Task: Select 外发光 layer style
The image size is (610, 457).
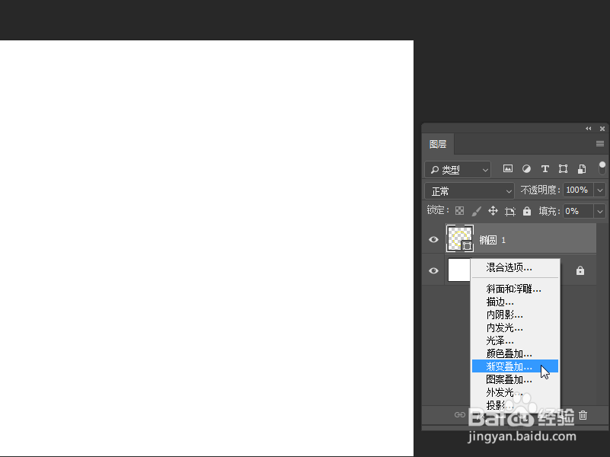Action: (515, 392)
